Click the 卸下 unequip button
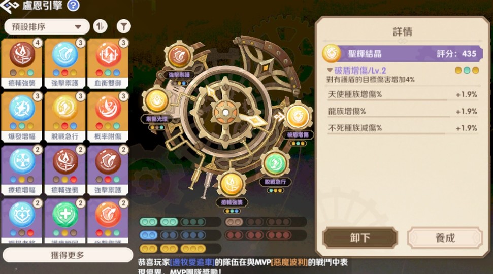The width and height of the screenshot is (493, 274). 360,238
